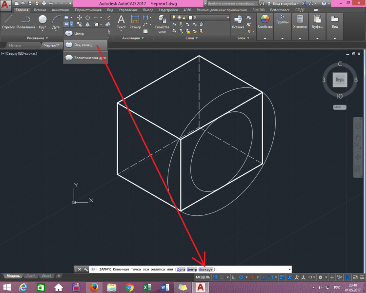Click the Save icon in quick access toolbar
Image resolution: width=366 pixels, height=293 pixels.
30,3
